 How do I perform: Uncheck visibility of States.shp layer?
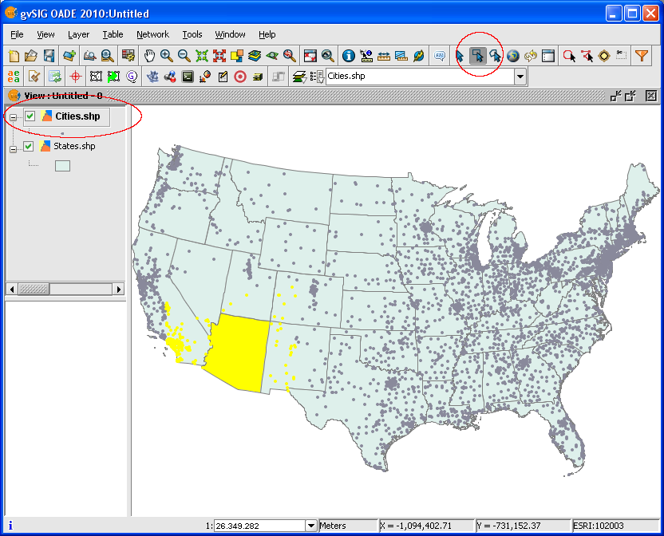click(x=28, y=146)
